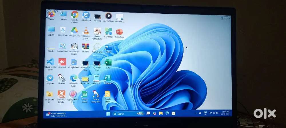Open Task View on the taskbar
The image size is (286, 128).
(148, 113)
